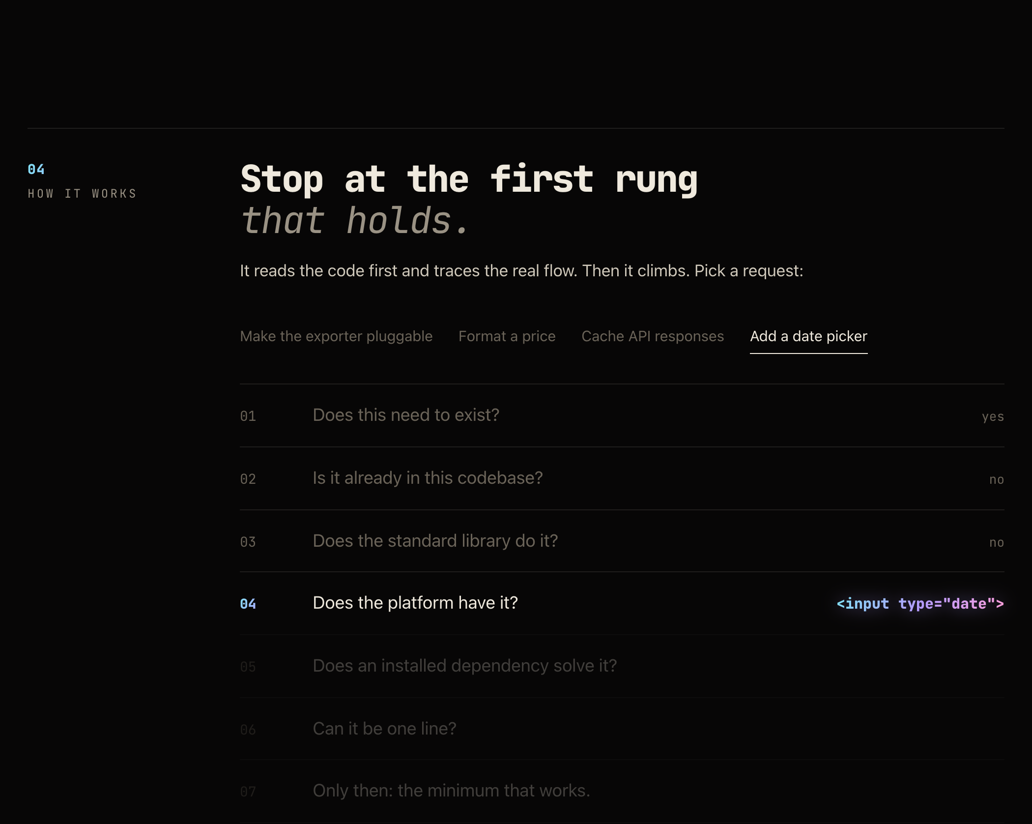This screenshot has height=824, width=1032.
Task: Click the "Does this need to exist?" row
Action: point(622,415)
